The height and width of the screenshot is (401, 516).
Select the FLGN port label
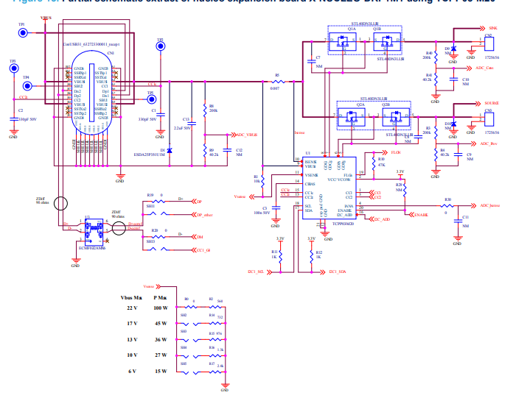tap(396, 153)
